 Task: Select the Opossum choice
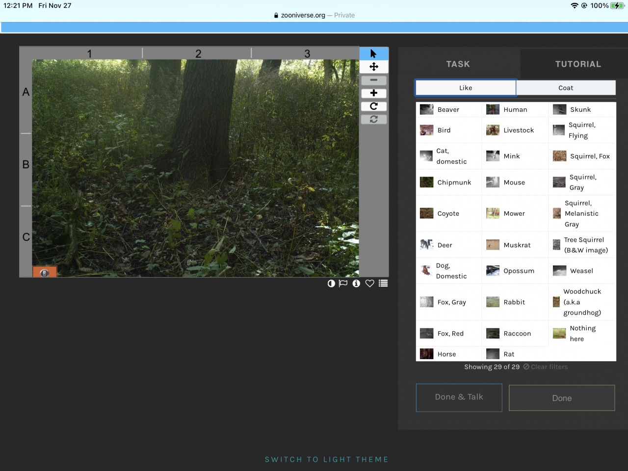(515, 271)
